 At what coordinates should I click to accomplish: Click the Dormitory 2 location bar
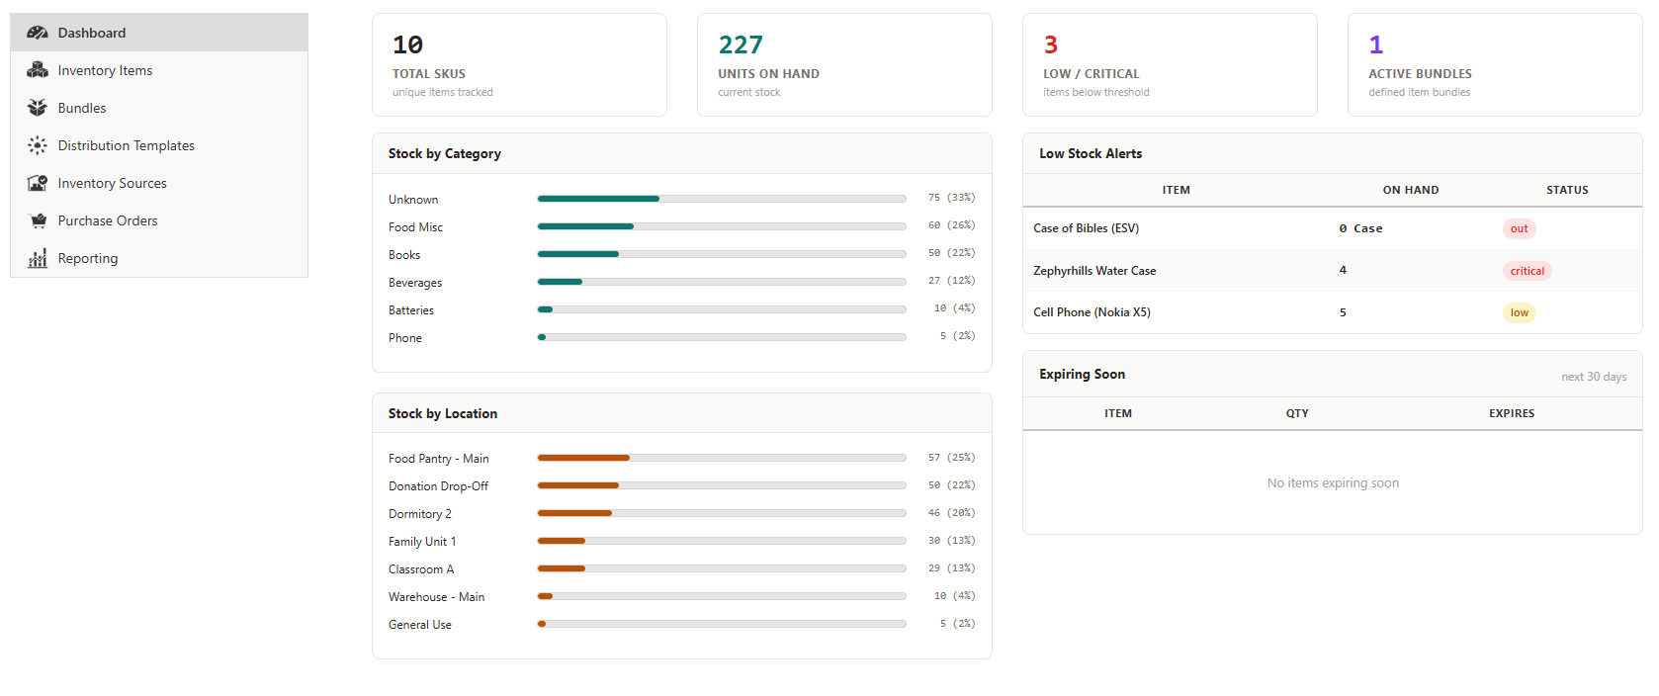[722, 513]
